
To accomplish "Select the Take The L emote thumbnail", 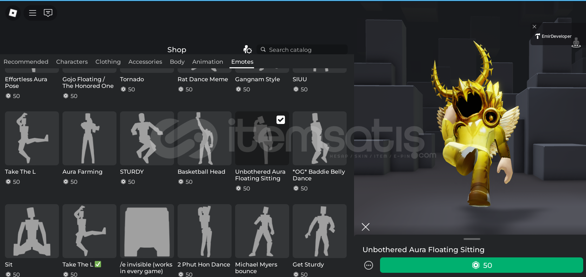I will point(32,138).
